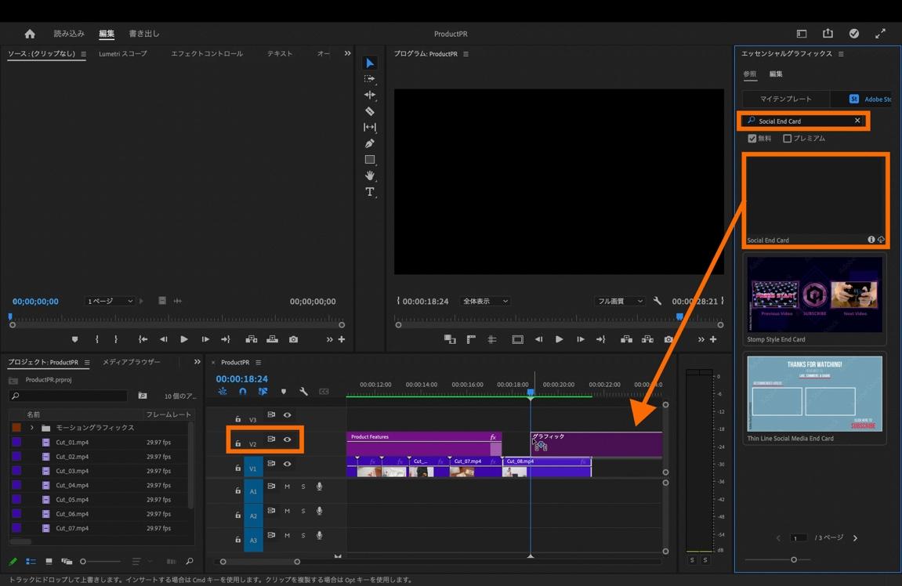Go to next templates page arrow
This screenshot has height=586, width=902.
(x=856, y=538)
